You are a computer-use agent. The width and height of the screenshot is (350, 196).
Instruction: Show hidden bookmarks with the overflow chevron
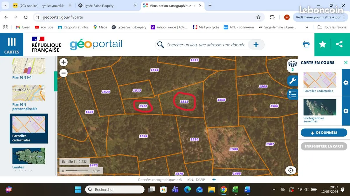(307, 27)
